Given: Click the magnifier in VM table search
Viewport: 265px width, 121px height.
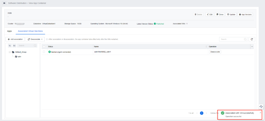Looking at the screenshot, I should [x=245, y=39].
